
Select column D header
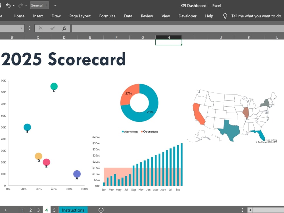(64, 37)
